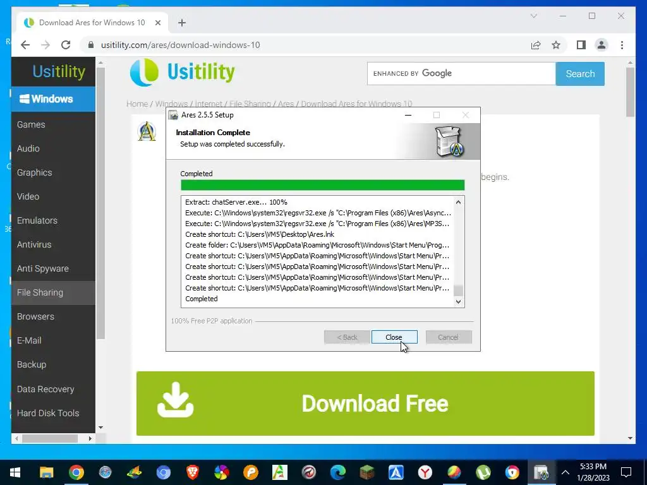
Task: Show hidden system tray icons
Action: [x=565, y=472]
